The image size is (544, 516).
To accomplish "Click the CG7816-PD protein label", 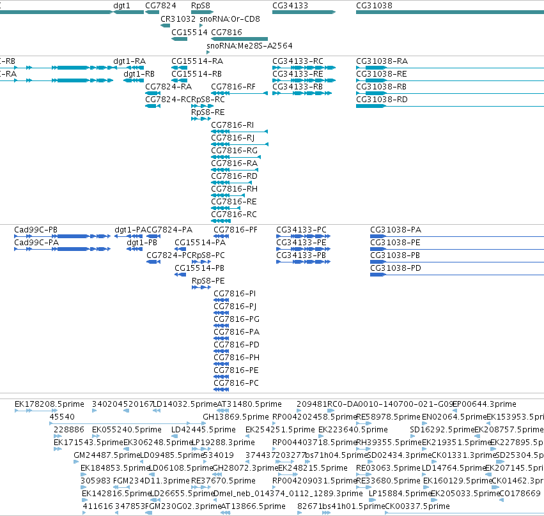I will 237,345.
